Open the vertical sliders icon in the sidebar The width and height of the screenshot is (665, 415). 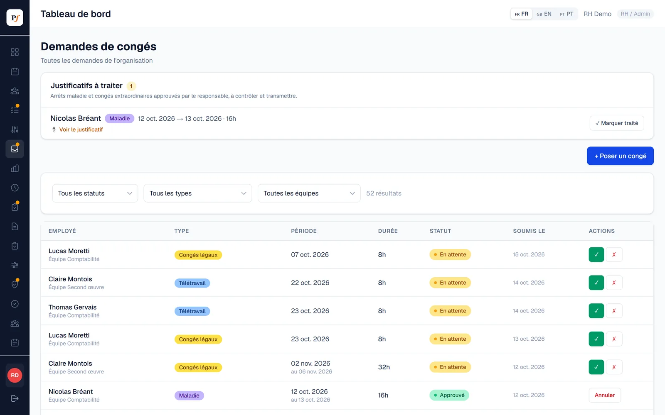pos(15,129)
